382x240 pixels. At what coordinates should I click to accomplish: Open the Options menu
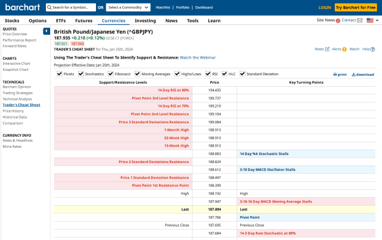tap(37, 21)
